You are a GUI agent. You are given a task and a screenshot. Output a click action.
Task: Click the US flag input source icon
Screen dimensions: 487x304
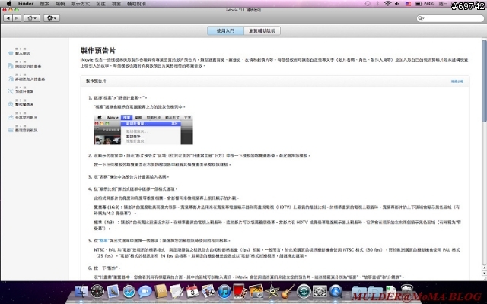pyautogui.click(x=408, y=4)
